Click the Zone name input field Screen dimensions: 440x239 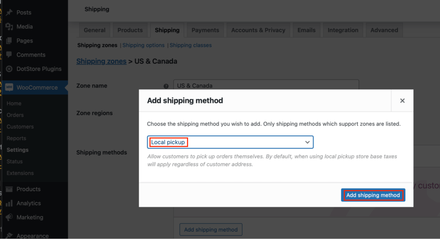pyautogui.click(x=266, y=85)
